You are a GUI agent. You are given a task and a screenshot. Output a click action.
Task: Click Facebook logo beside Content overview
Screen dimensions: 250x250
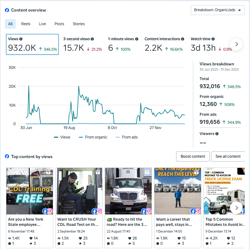(x=7, y=10)
